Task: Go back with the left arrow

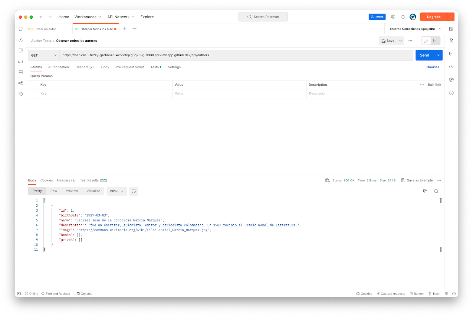Action: pos(41,17)
